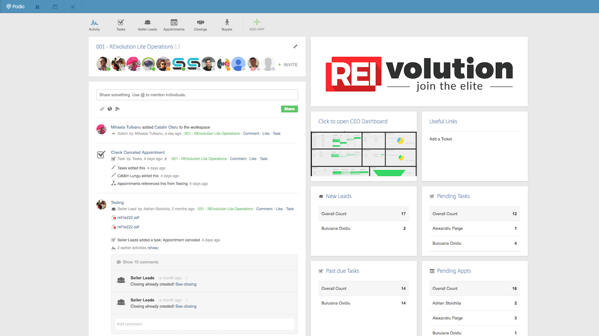
Task: Click the globe icon under the share box
Action: [x=110, y=109]
